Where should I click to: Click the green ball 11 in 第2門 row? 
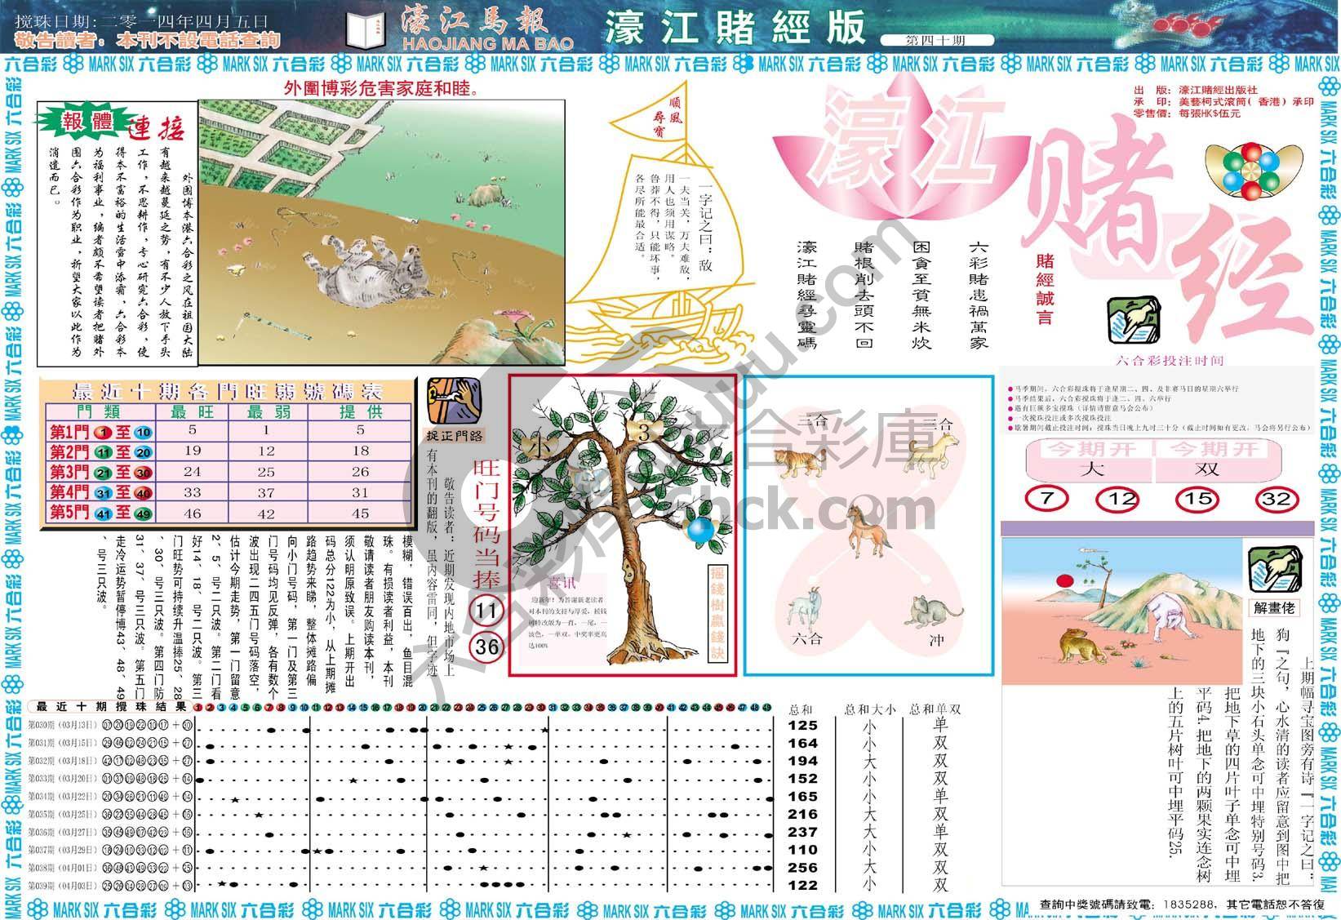click(x=104, y=453)
